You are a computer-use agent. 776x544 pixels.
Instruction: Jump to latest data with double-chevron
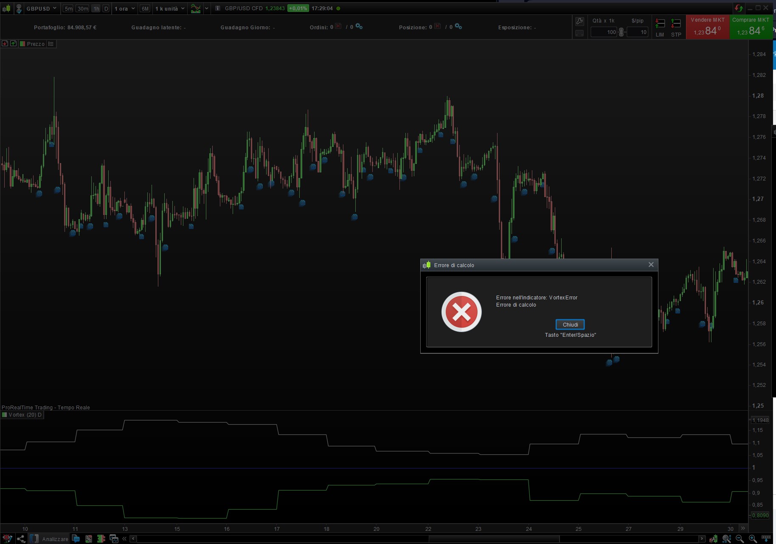(x=743, y=528)
